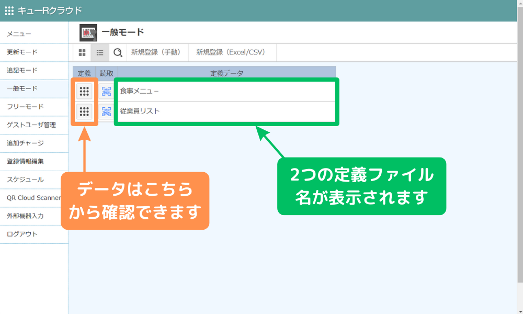Click the 一般モード page heading

(123, 32)
